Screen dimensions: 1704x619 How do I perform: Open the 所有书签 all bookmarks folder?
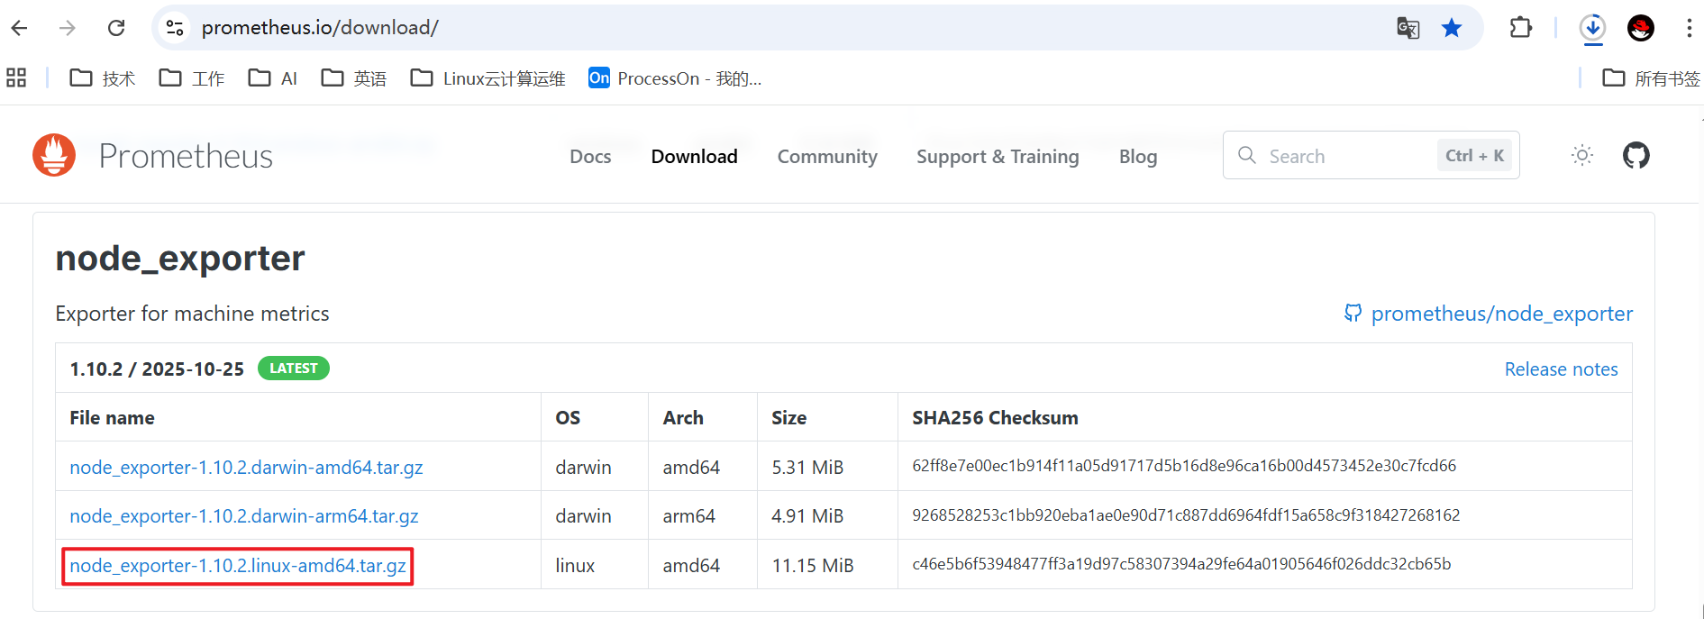[1651, 78]
